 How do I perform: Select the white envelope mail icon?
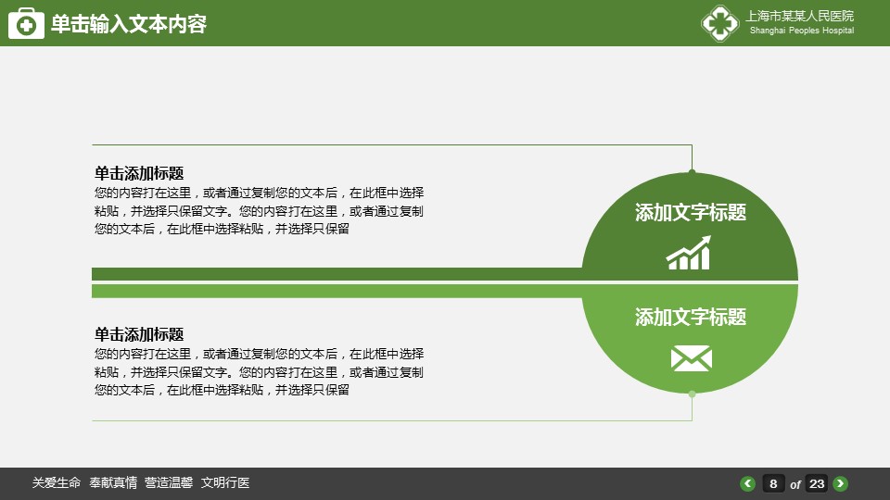[691, 358]
